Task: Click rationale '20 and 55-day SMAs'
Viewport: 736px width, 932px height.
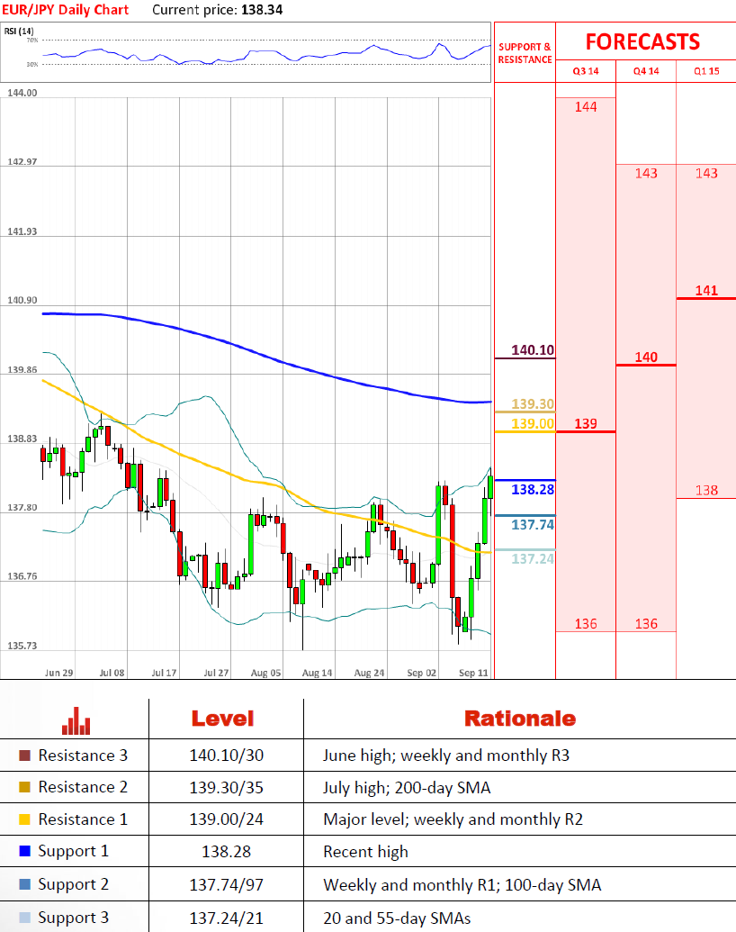Action: point(397,918)
